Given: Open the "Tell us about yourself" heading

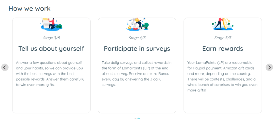Looking at the screenshot, I should pos(51,49).
